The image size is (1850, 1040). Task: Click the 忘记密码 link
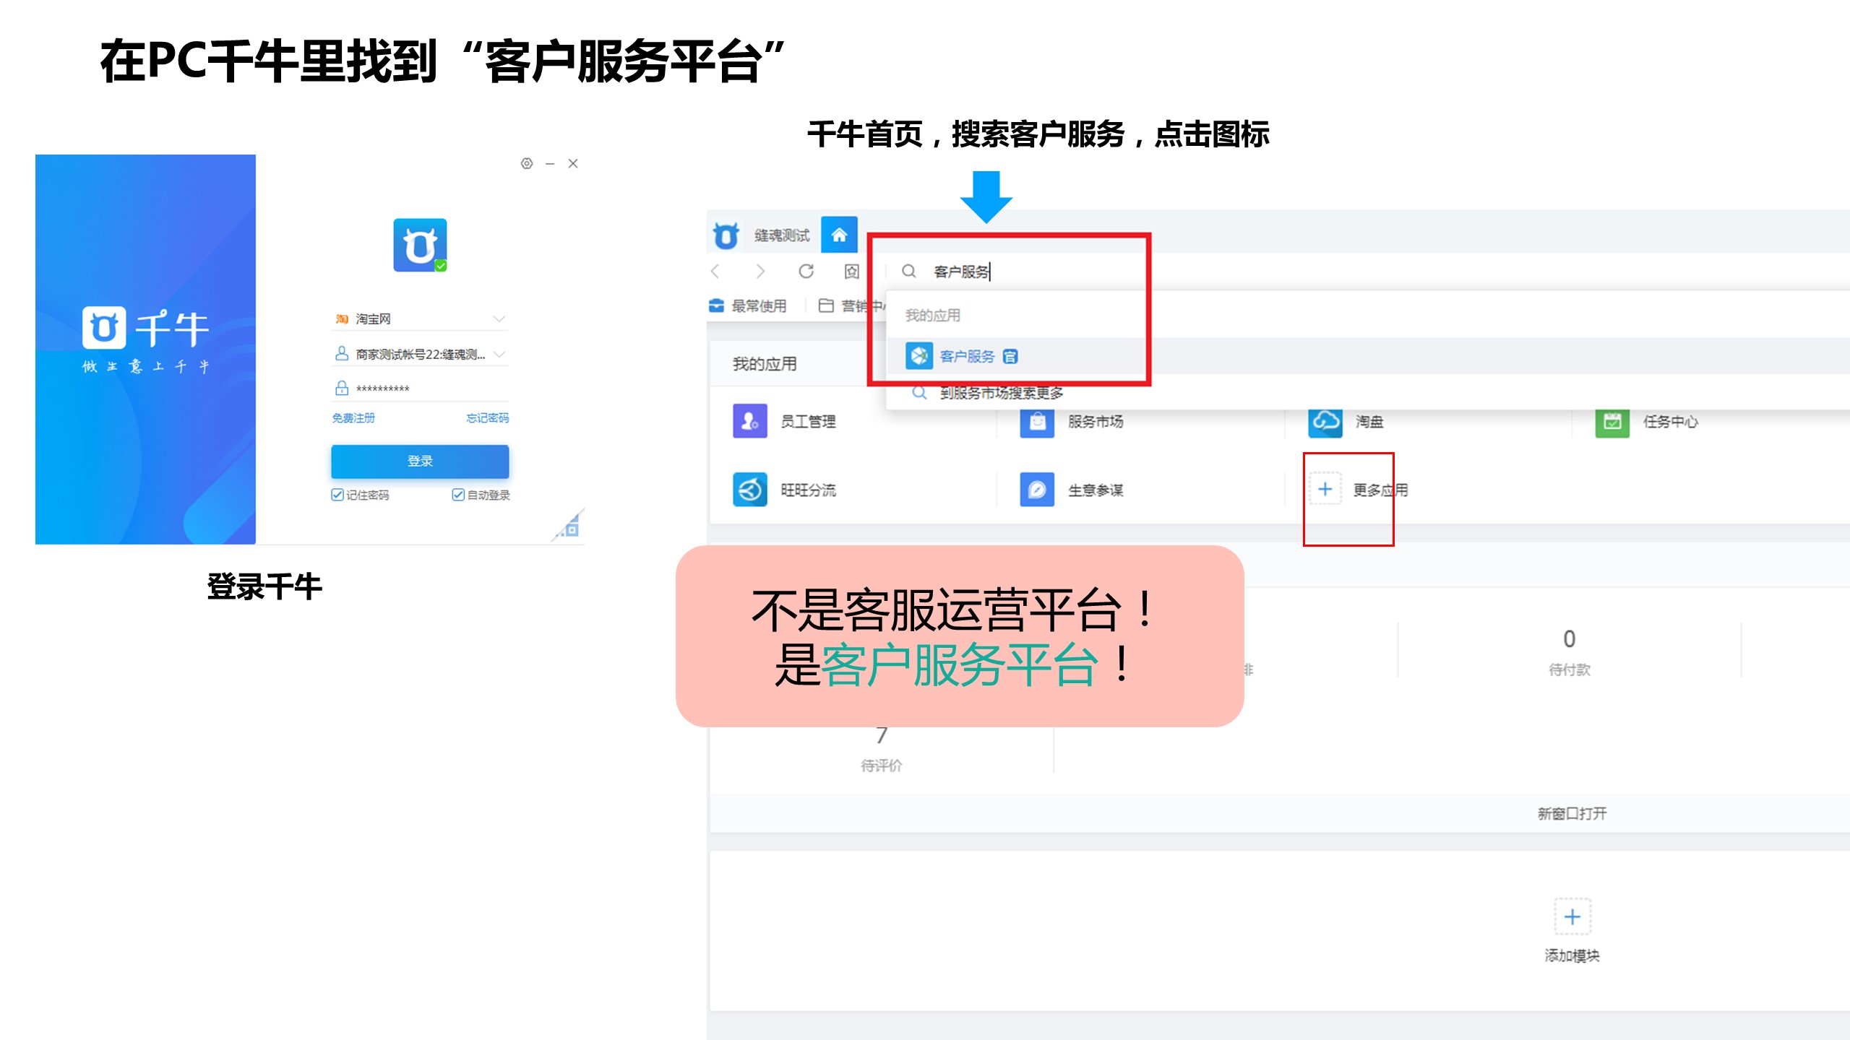[x=487, y=418]
